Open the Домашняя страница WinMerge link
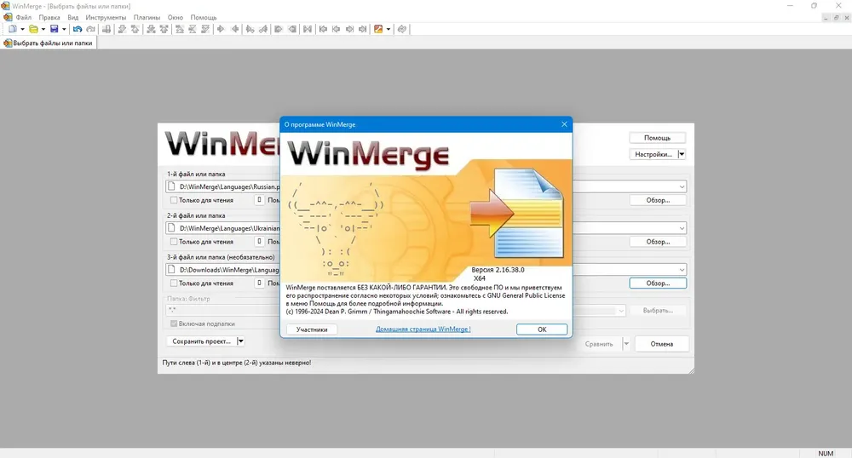The width and height of the screenshot is (852, 458). tap(423, 329)
